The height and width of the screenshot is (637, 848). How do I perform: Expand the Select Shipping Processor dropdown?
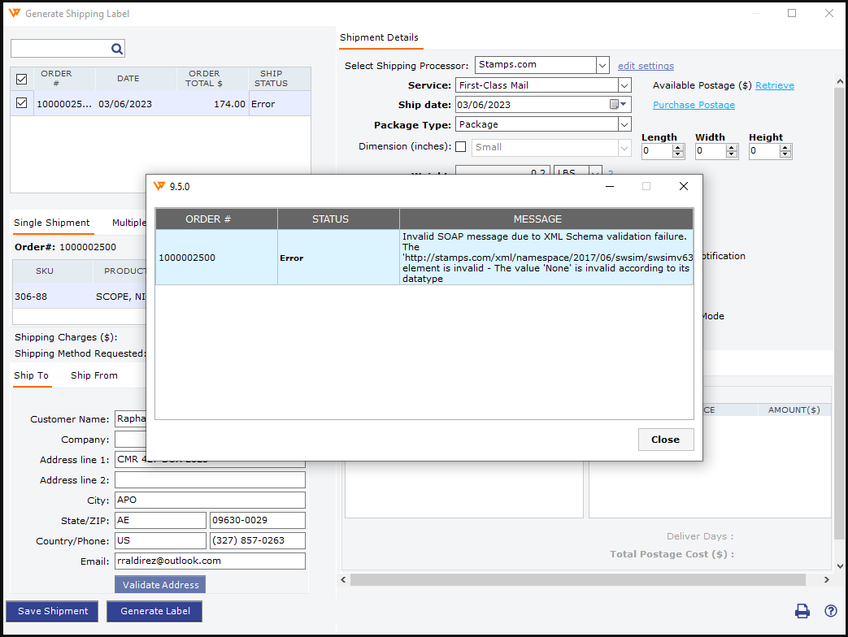click(602, 65)
